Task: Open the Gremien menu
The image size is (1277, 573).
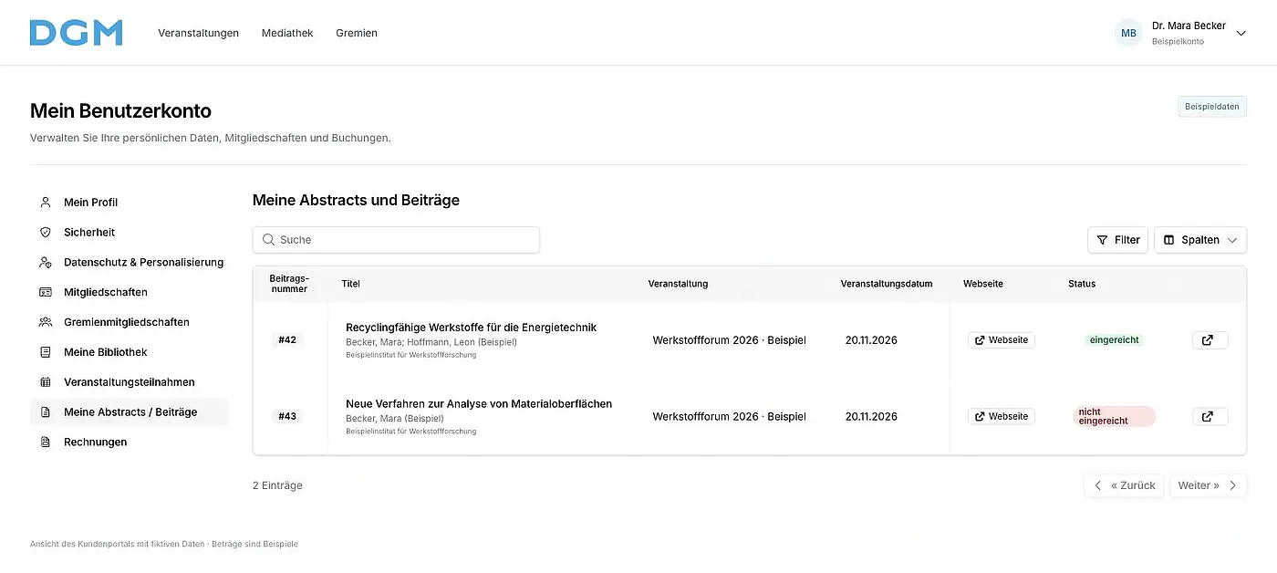Action: [357, 33]
